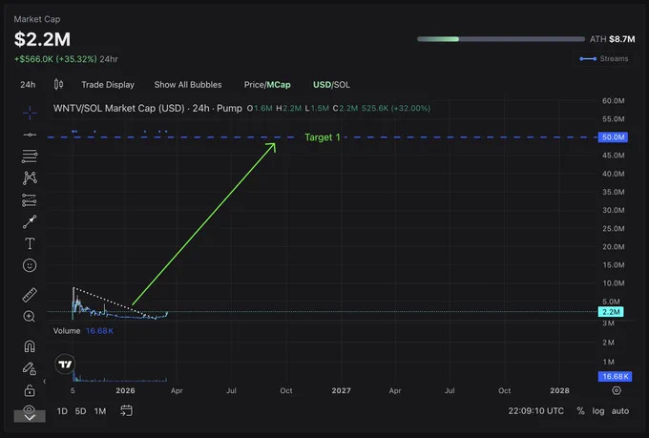This screenshot has width=649, height=438.
Task: Toggle magnet snapping mode
Action: click(x=30, y=346)
